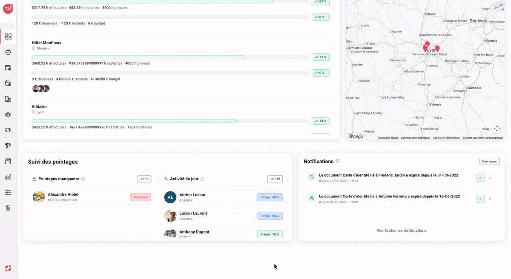Click the red app logo at sidebar bottom
511x279 pixels.
[x=8, y=268]
